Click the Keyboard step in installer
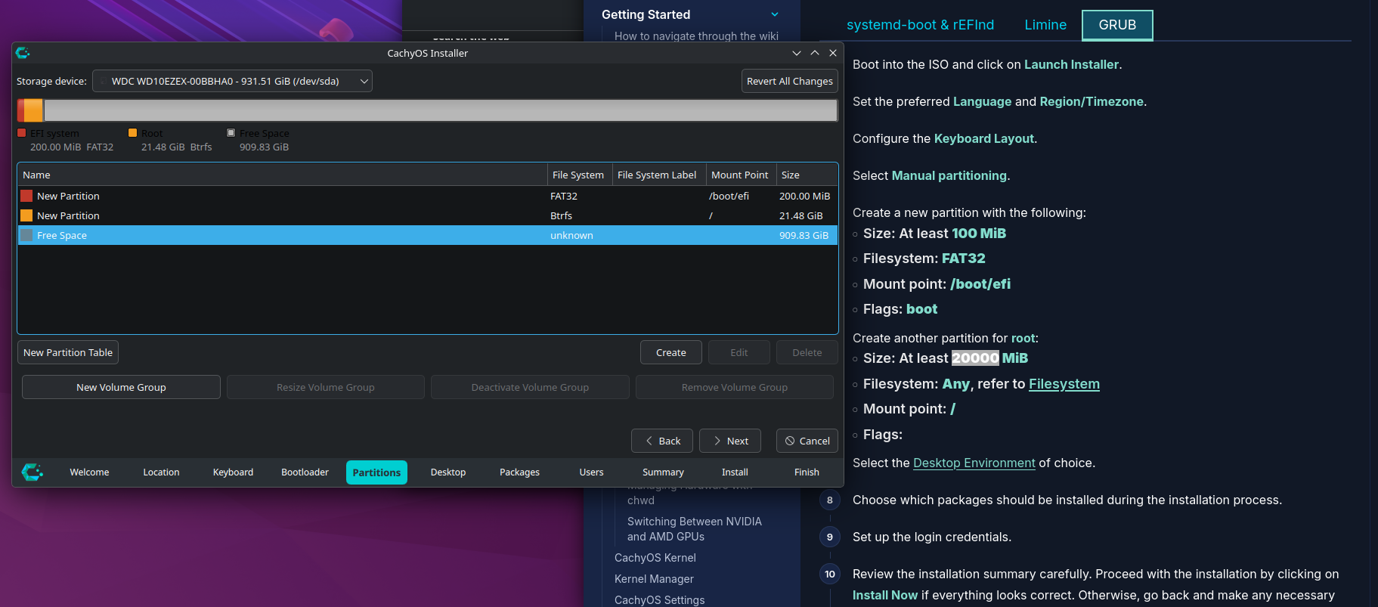This screenshot has height=607, width=1378. click(x=233, y=472)
